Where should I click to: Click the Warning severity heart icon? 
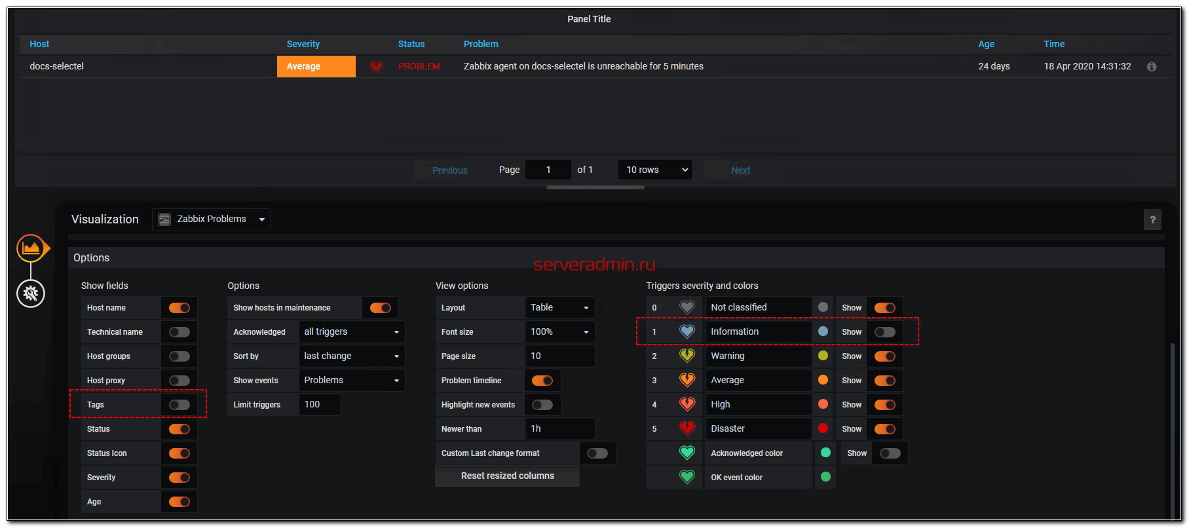coord(687,356)
